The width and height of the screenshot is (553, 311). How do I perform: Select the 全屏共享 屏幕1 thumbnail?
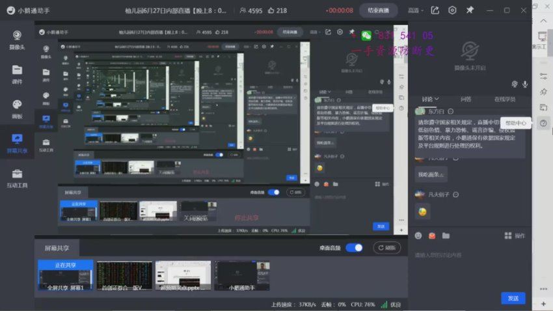66,275
